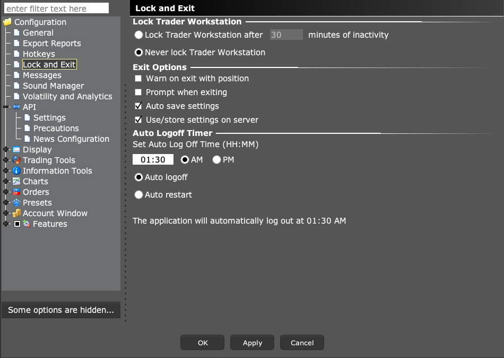Expand the Display tree node

[6, 149]
